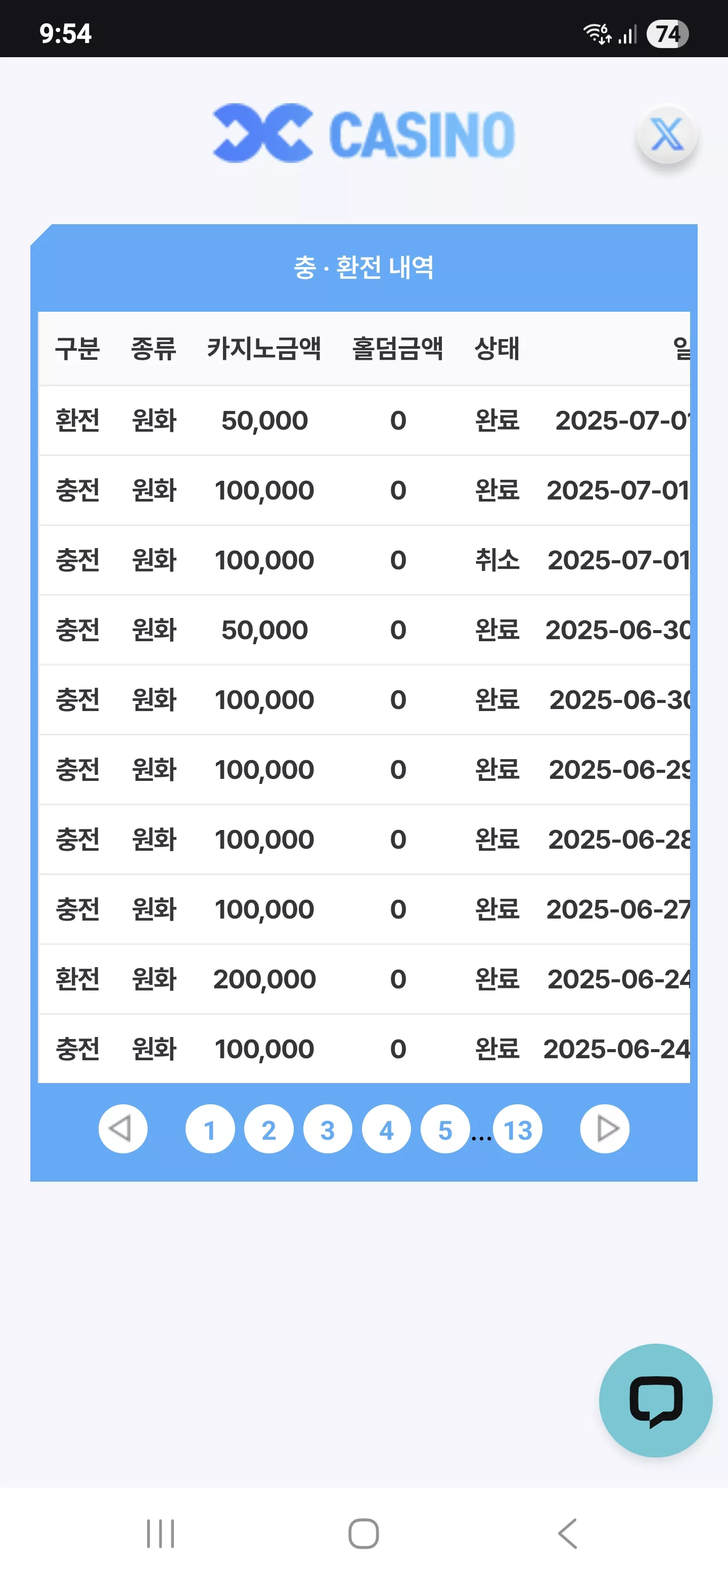728x1579 pixels.
Task: Tap the Android home navigation icon
Action: (x=363, y=1533)
